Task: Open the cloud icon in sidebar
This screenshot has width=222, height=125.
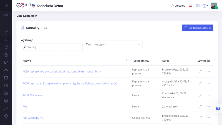Action: pos(6,70)
